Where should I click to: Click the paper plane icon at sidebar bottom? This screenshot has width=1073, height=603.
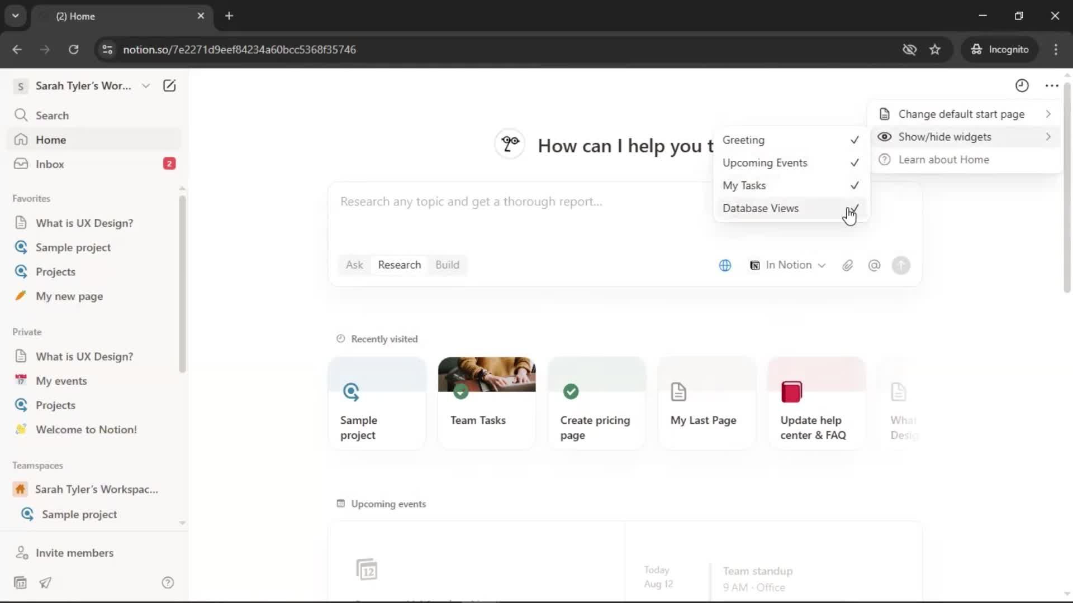(x=45, y=583)
